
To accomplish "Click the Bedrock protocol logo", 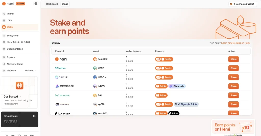I will click(64, 86).
